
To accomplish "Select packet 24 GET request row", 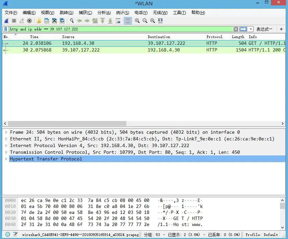I will pyautogui.click(x=144, y=43).
